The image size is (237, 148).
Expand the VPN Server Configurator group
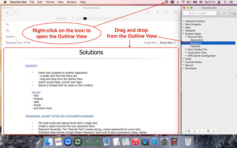[x=186, y=56]
